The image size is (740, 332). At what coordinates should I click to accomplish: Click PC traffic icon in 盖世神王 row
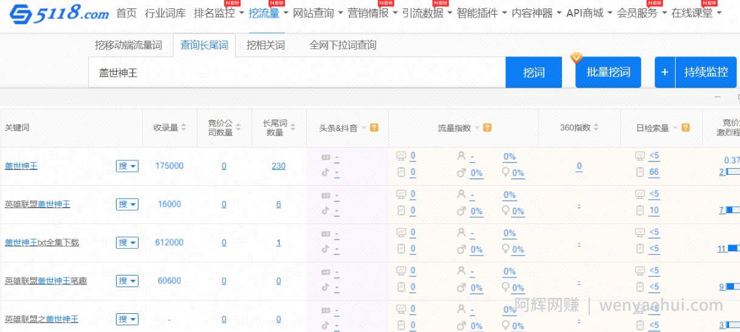(x=401, y=156)
